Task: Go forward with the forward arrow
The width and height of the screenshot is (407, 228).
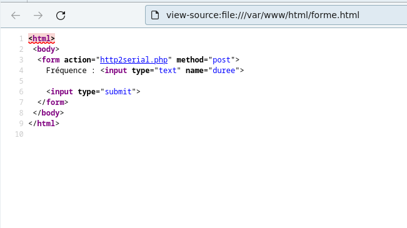Action: 38,16
